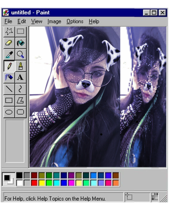
Task: Pick the Airbrush spray can tool
Action: pyautogui.click(x=9, y=77)
